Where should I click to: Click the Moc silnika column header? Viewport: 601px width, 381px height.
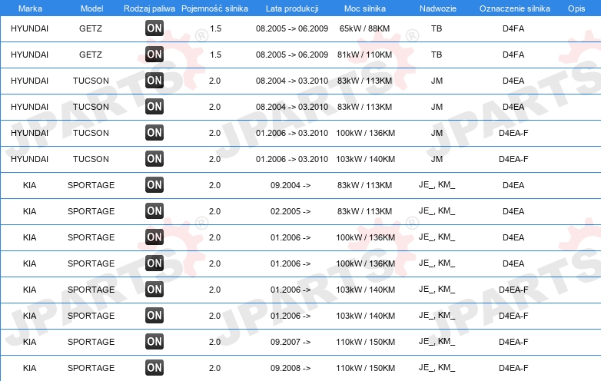click(x=365, y=8)
